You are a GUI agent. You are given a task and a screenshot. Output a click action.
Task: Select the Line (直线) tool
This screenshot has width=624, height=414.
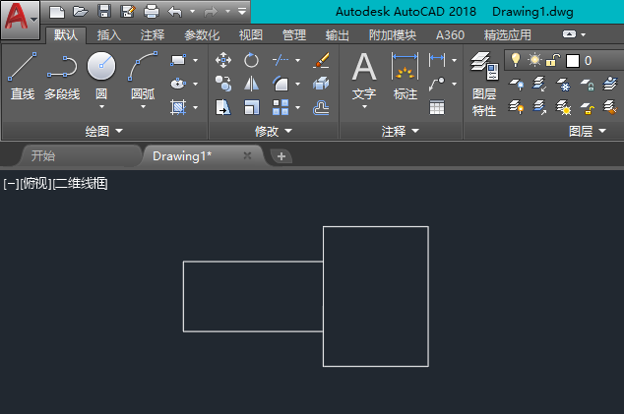point(23,76)
